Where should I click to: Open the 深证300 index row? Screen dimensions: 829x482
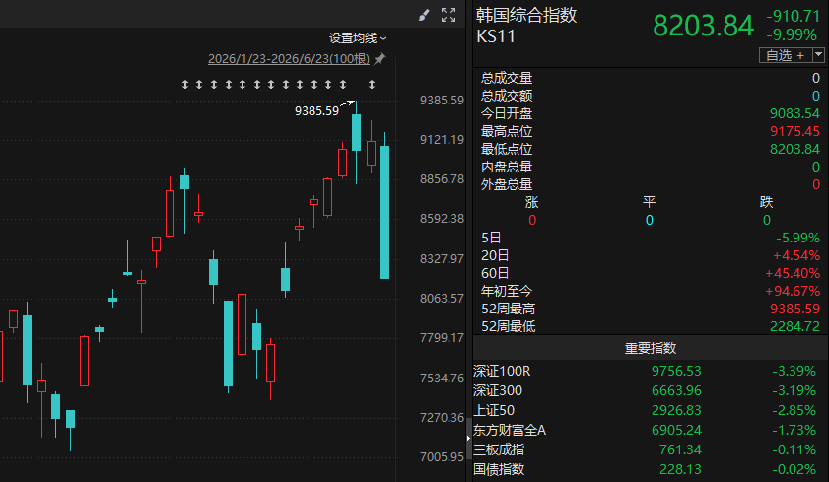pos(651,390)
